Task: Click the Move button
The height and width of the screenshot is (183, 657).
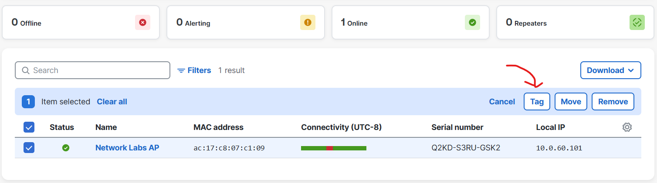Action: (571, 102)
